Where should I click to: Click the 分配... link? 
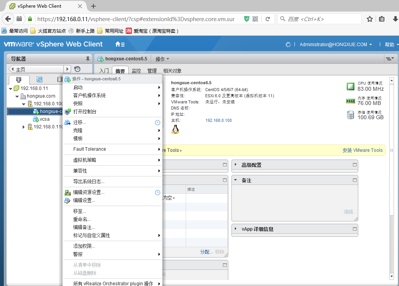(x=206, y=252)
